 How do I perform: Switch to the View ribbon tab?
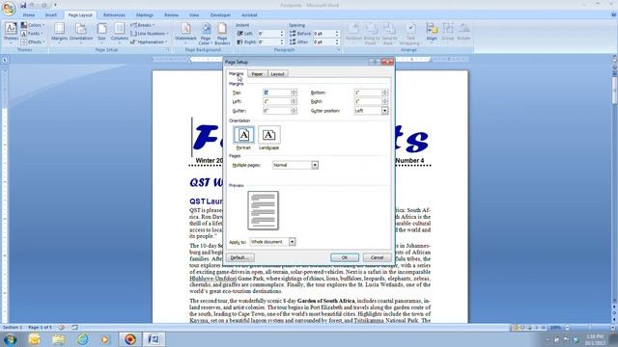click(x=194, y=15)
